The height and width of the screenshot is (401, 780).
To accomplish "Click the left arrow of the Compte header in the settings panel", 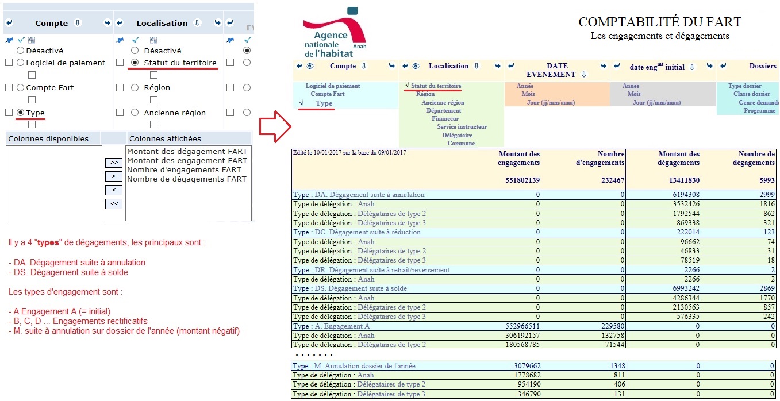I will tap(9, 23).
